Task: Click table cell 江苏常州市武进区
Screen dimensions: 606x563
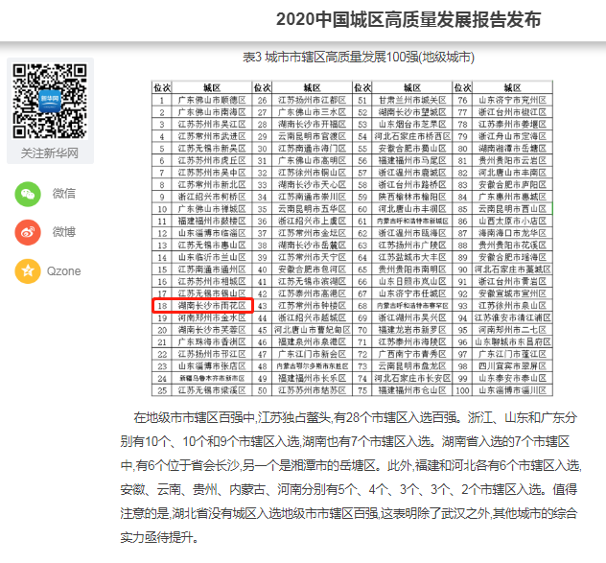Action: click(x=212, y=136)
